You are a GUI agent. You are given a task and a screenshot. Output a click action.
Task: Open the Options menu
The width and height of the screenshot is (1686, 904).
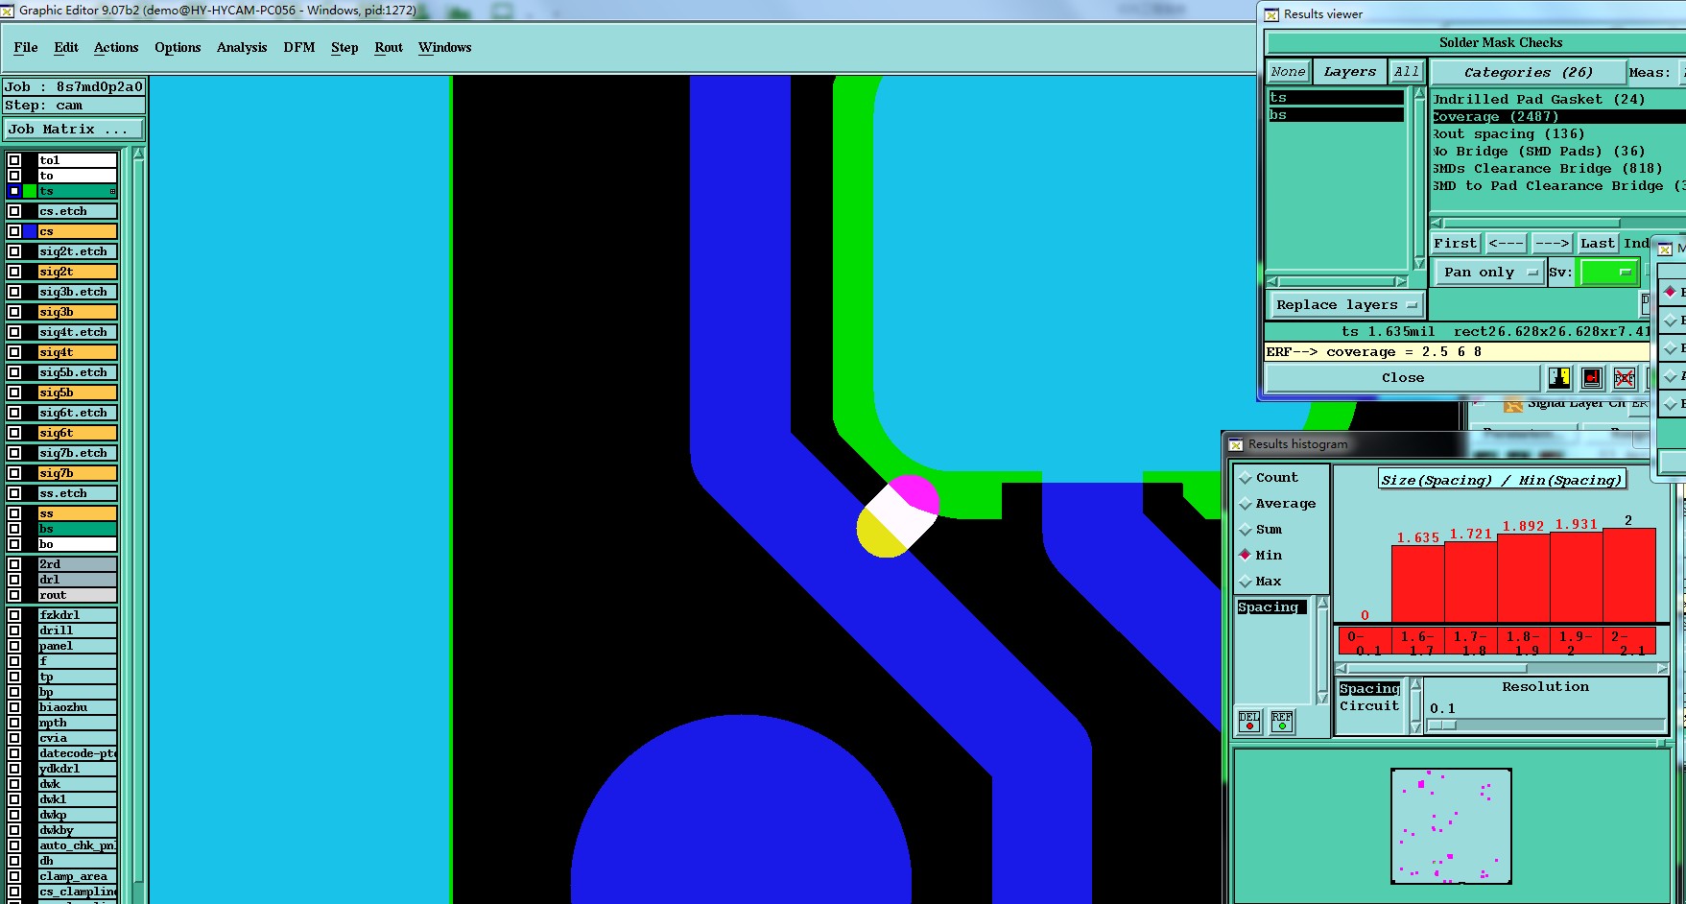pyautogui.click(x=178, y=47)
